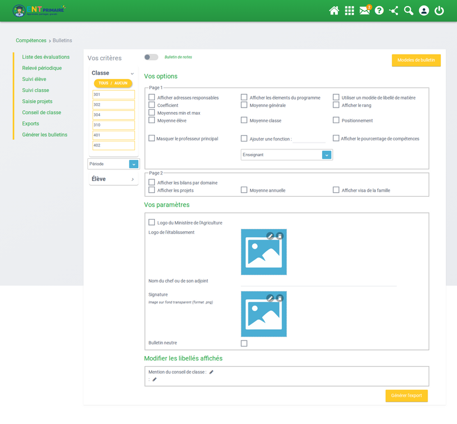Open the search magnifier icon
The height and width of the screenshot is (424, 457).
coord(409,11)
